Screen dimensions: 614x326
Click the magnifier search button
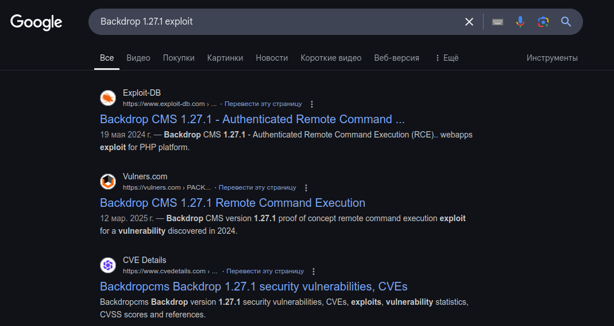point(566,22)
